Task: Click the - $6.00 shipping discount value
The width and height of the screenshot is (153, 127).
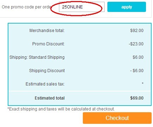Action: pos(137,71)
